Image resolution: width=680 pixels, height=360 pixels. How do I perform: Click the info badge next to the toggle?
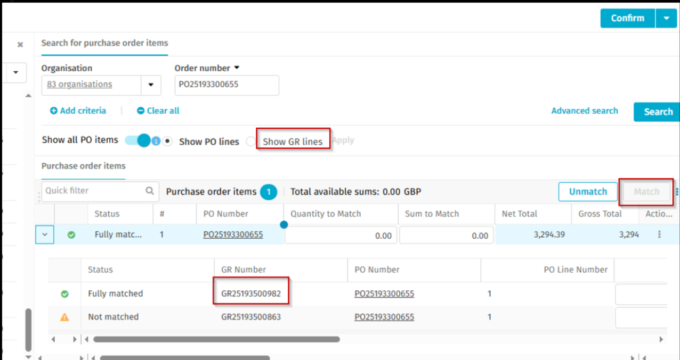[156, 141]
